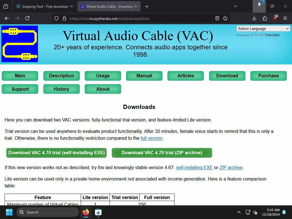
Task: Reload the current page
Action: coord(27,18)
